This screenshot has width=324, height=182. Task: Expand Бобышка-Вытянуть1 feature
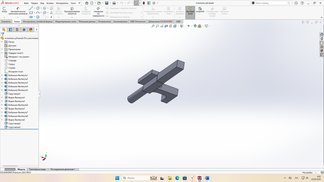pyautogui.click(x=2, y=75)
